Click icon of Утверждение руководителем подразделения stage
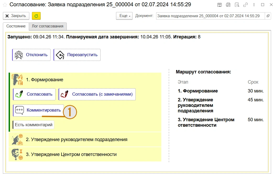The height and width of the screenshot is (174, 275). coord(17,140)
